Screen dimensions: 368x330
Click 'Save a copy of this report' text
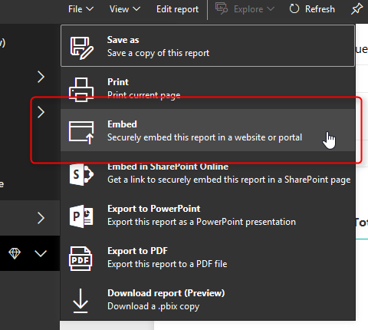point(158,53)
